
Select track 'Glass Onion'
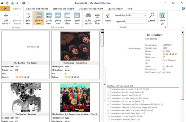click(x=124, y=95)
